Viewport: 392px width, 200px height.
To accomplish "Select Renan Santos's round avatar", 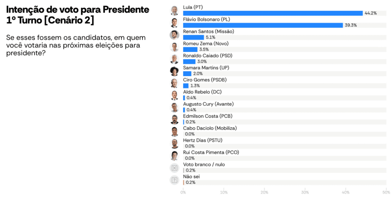I will coord(175,35).
